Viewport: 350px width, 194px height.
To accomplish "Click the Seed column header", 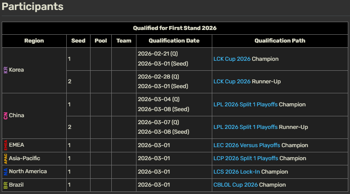I will pyautogui.click(x=78, y=41).
